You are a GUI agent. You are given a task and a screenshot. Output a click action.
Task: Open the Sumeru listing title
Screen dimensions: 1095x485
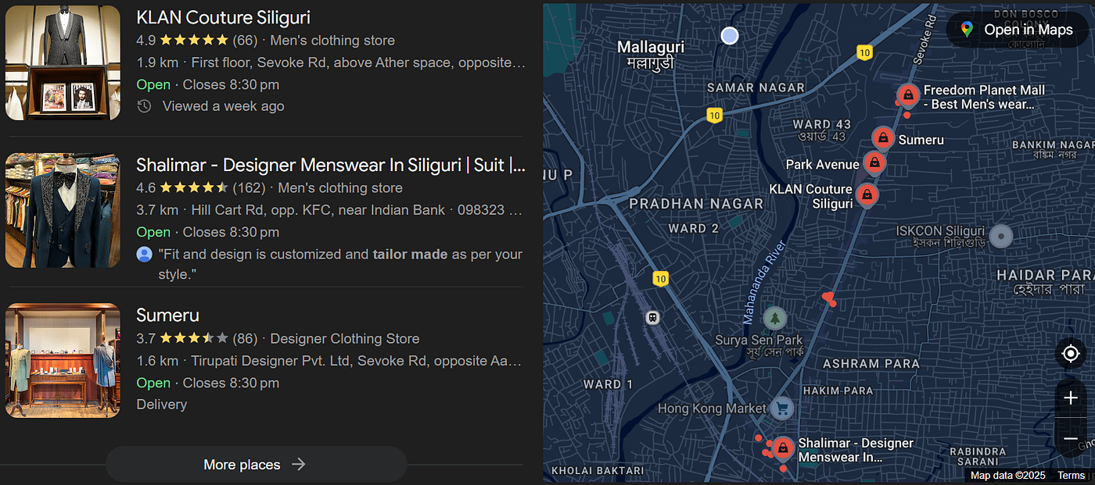(x=167, y=316)
